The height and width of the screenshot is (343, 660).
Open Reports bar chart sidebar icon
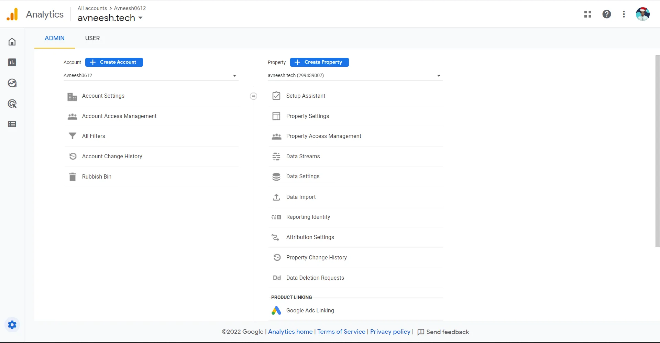coord(12,62)
